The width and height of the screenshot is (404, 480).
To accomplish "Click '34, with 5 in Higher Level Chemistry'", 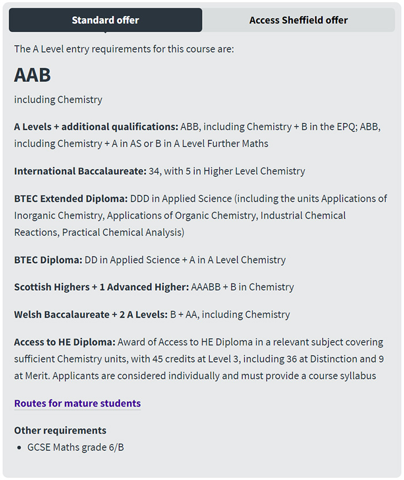I will [x=226, y=171].
